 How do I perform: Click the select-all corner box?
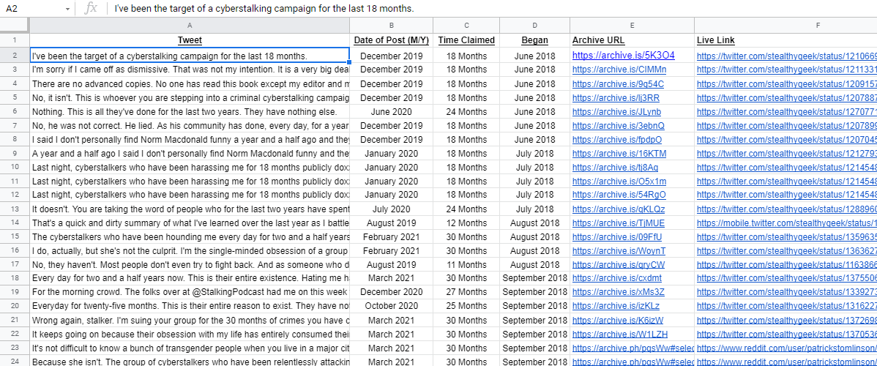click(x=15, y=25)
